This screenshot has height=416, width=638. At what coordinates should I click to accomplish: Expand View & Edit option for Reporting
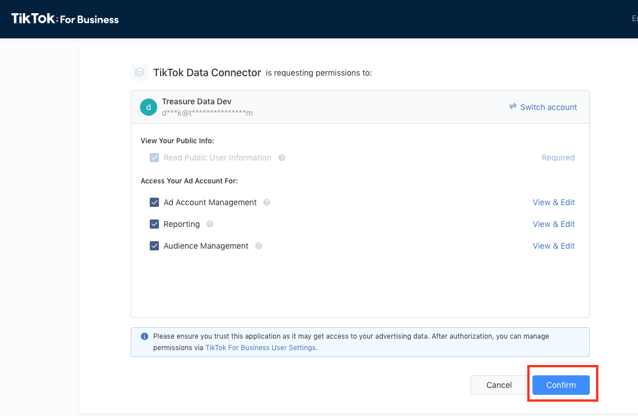pos(553,224)
